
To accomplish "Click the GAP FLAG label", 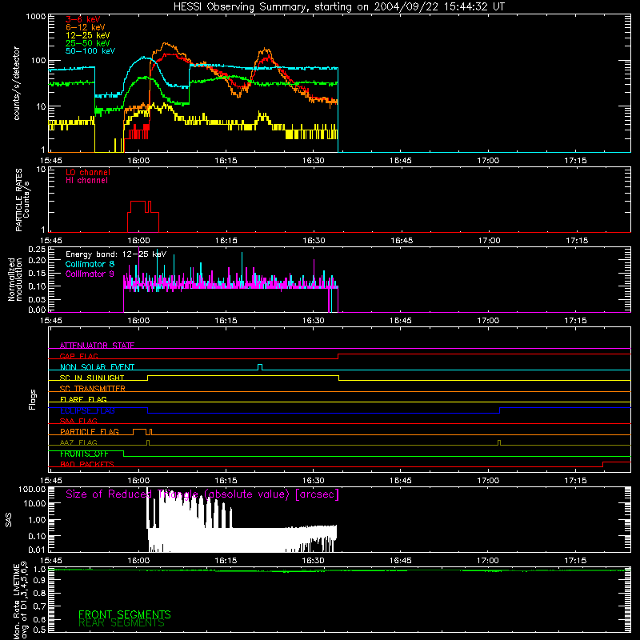I will [x=78, y=356].
